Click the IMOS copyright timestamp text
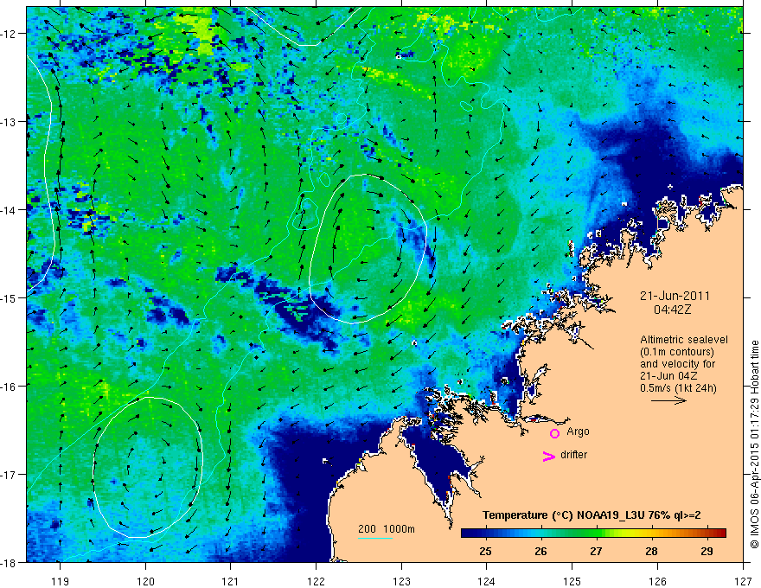The width and height of the screenshot is (761, 588). [754, 444]
